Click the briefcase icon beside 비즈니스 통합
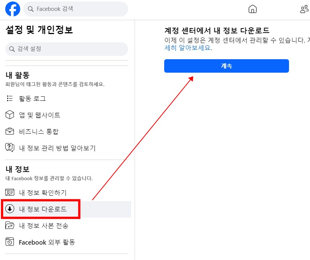Image resolution: width=310 pixels, height=260 pixels. click(x=9, y=131)
